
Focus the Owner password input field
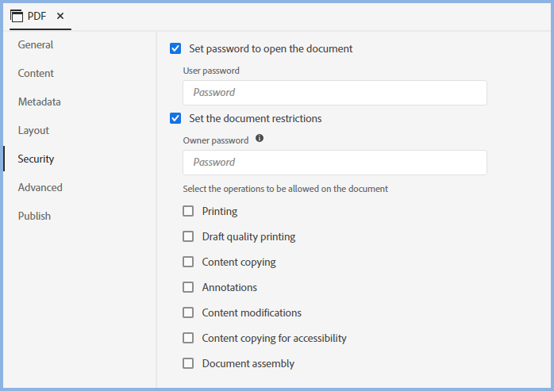334,163
